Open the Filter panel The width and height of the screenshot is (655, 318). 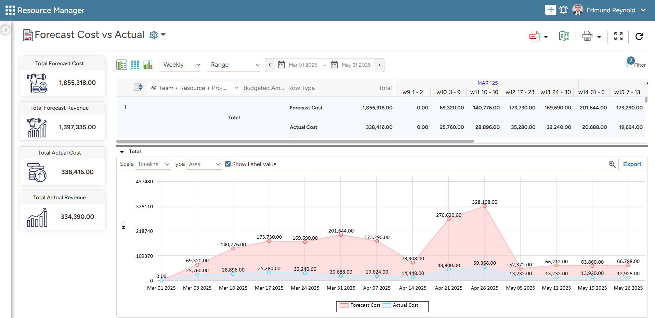click(636, 63)
